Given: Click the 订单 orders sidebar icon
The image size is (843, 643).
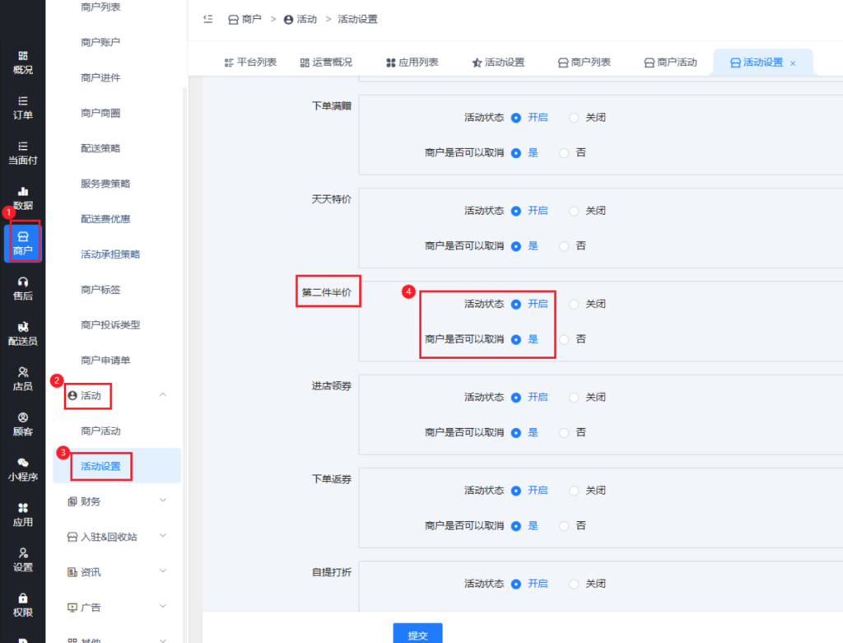Looking at the screenshot, I should click(23, 101).
